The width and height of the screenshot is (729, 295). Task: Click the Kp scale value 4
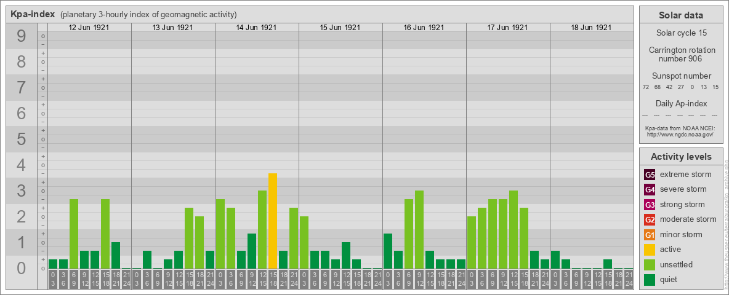(22, 165)
